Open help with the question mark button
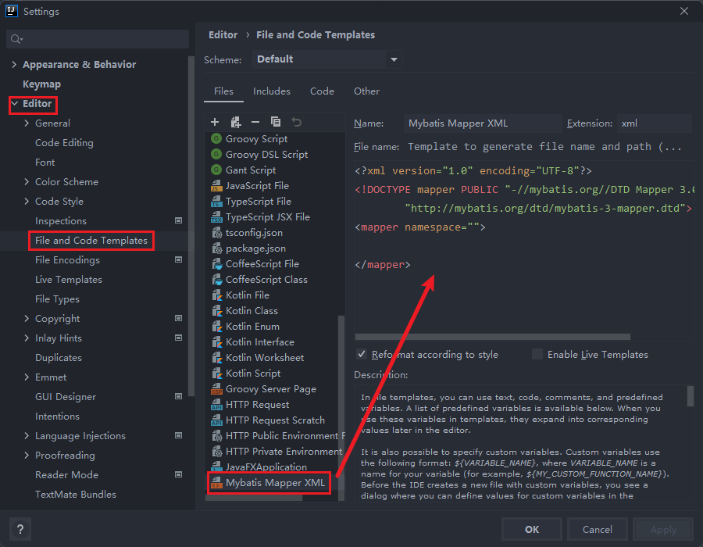Screen dimensions: 703x547 [x=20, y=529]
